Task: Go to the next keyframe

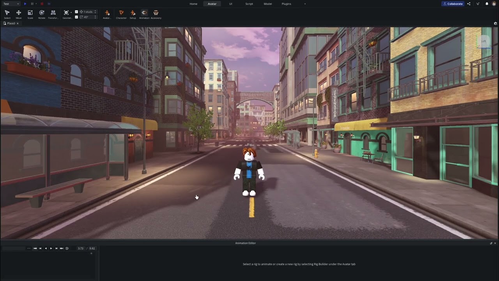Action: 56,248
